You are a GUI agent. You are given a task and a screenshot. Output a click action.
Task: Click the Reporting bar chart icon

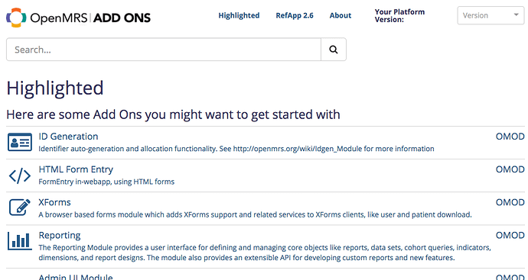(x=20, y=242)
